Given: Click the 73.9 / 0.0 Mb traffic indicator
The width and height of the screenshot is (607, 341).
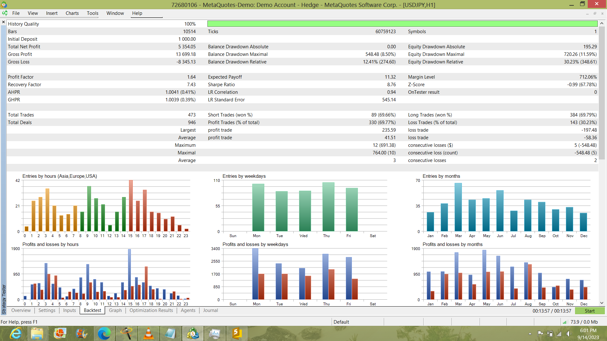Looking at the screenshot, I should (x=584, y=322).
